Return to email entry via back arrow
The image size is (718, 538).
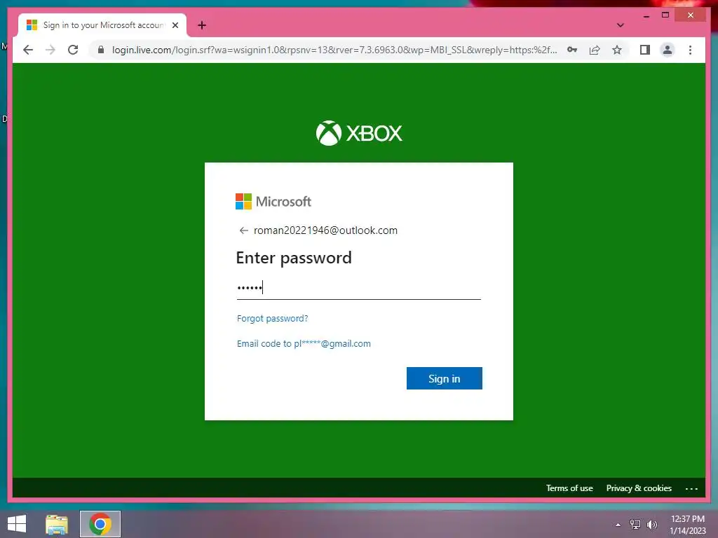pyautogui.click(x=243, y=230)
